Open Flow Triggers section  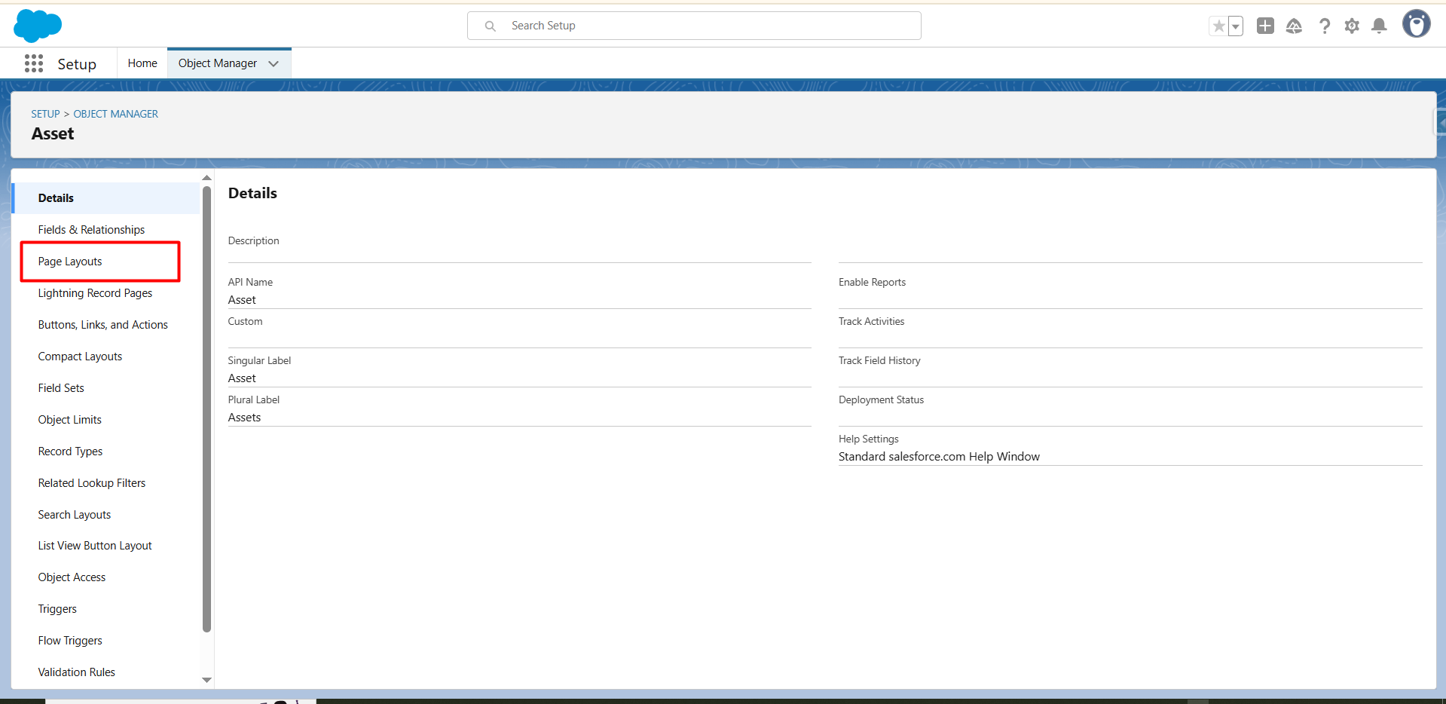[70, 641]
